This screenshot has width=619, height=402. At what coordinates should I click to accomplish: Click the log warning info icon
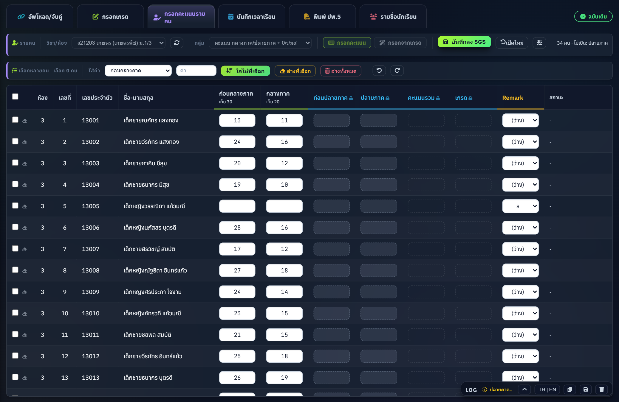(x=484, y=389)
